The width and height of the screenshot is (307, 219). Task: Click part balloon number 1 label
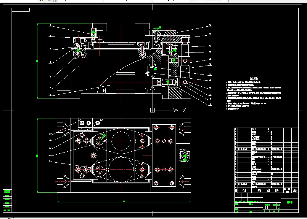[x=50, y=25]
